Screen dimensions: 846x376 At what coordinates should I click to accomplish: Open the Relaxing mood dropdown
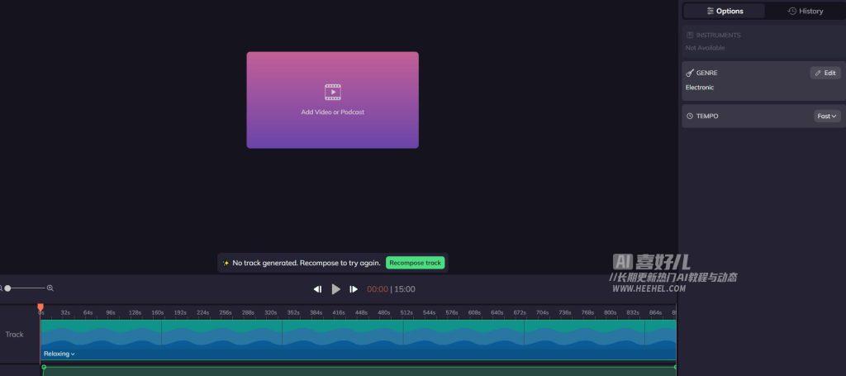pos(59,354)
